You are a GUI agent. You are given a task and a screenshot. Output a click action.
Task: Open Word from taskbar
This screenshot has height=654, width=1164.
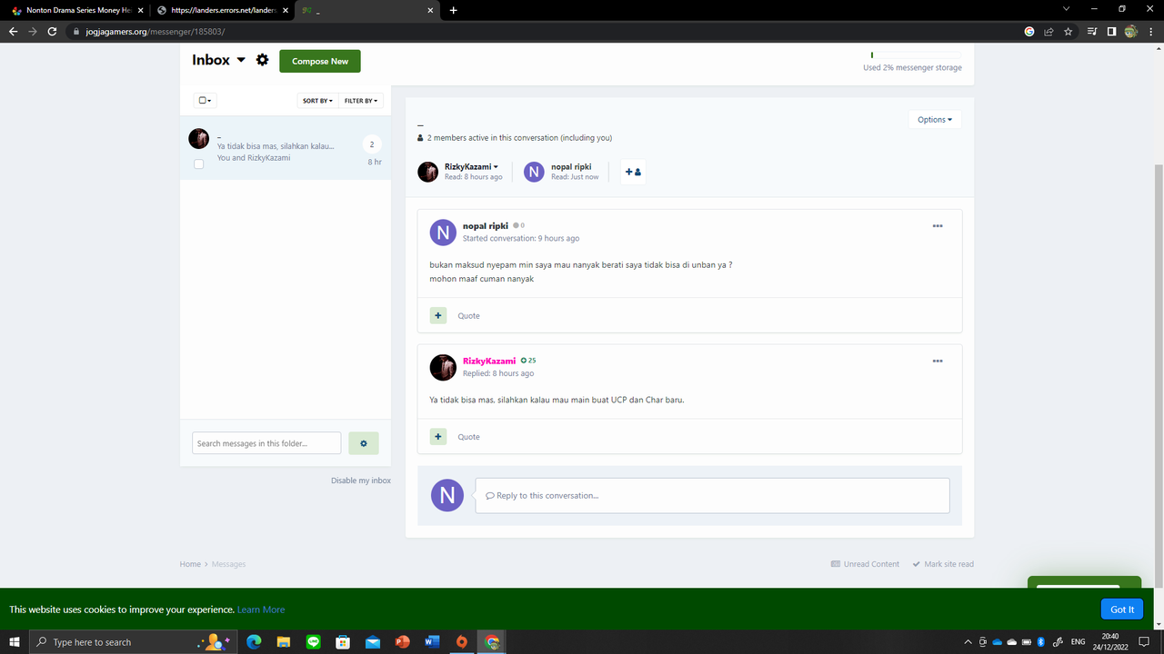(432, 642)
